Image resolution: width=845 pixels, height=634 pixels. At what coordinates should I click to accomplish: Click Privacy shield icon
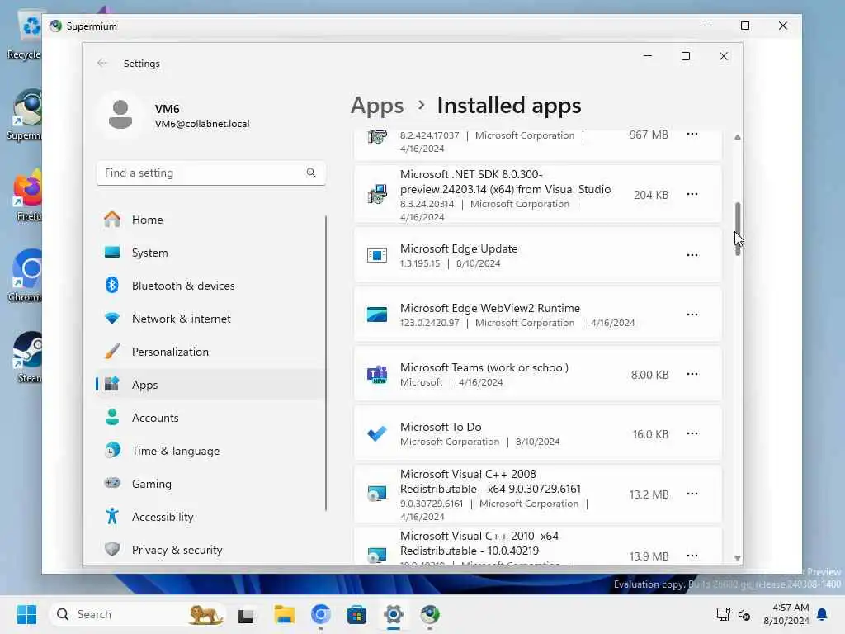[x=112, y=549]
